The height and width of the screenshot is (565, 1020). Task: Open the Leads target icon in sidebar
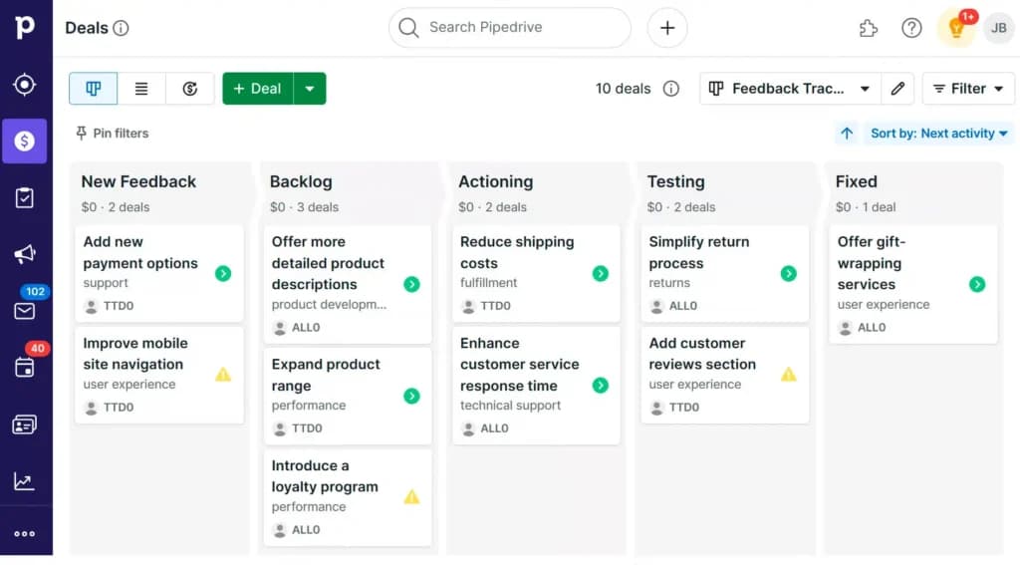tap(25, 85)
